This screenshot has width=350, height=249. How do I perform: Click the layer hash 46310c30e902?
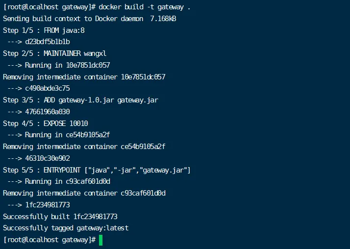pos(48,158)
